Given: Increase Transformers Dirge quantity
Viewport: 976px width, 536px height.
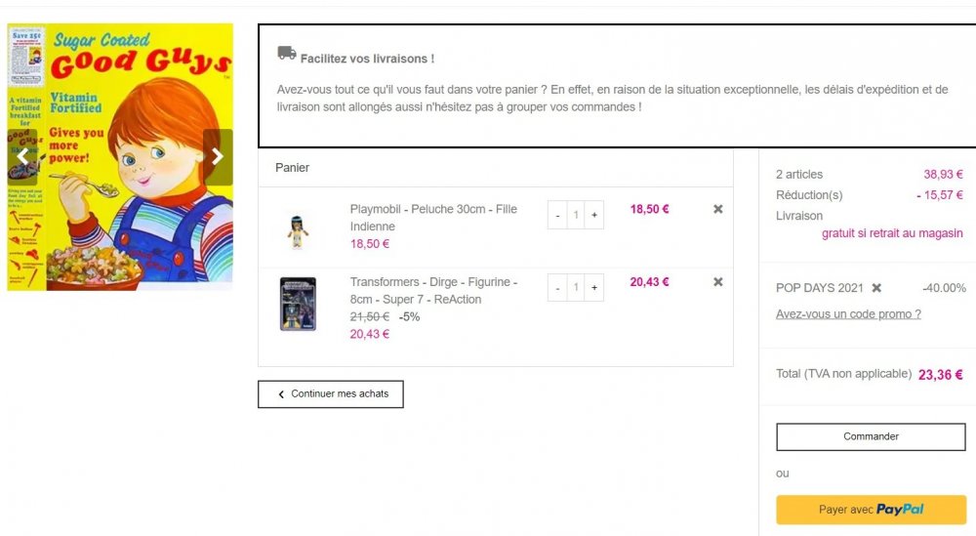Looking at the screenshot, I should point(594,288).
